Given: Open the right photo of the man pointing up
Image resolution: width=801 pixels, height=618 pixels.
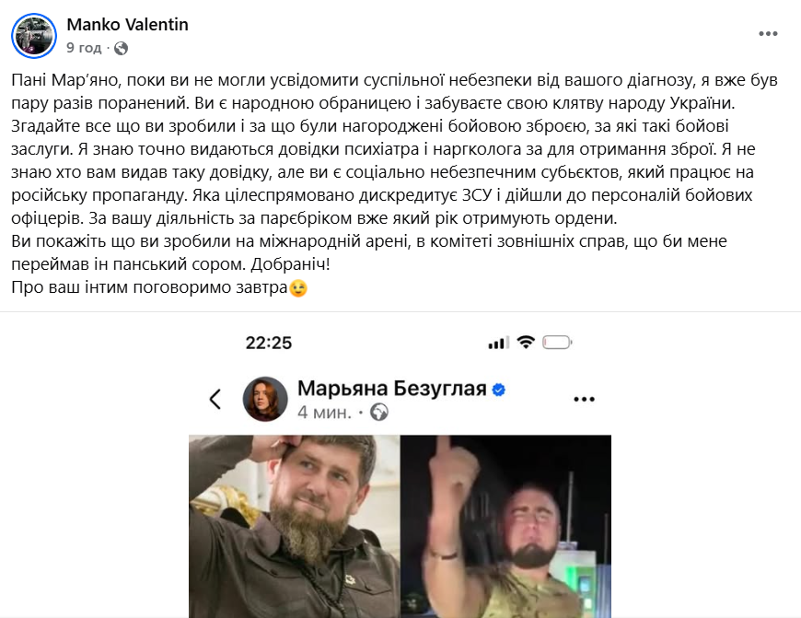Looking at the screenshot, I should 505,527.
